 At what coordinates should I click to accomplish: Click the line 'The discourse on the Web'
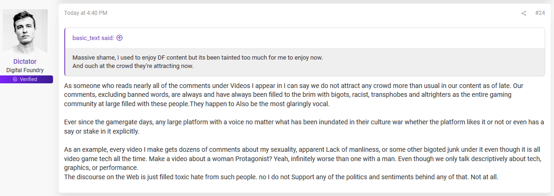coord(281,177)
